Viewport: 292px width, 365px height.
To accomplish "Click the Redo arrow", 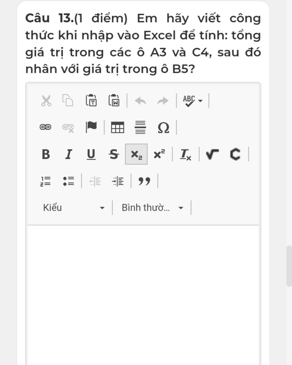I will tap(163, 101).
